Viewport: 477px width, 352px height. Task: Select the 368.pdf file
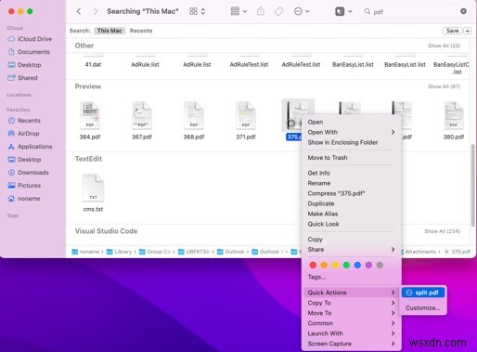[x=194, y=121]
